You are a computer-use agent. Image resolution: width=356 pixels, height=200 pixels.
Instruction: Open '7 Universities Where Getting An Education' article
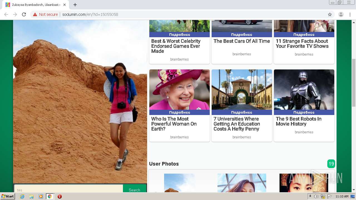(237, 124)
